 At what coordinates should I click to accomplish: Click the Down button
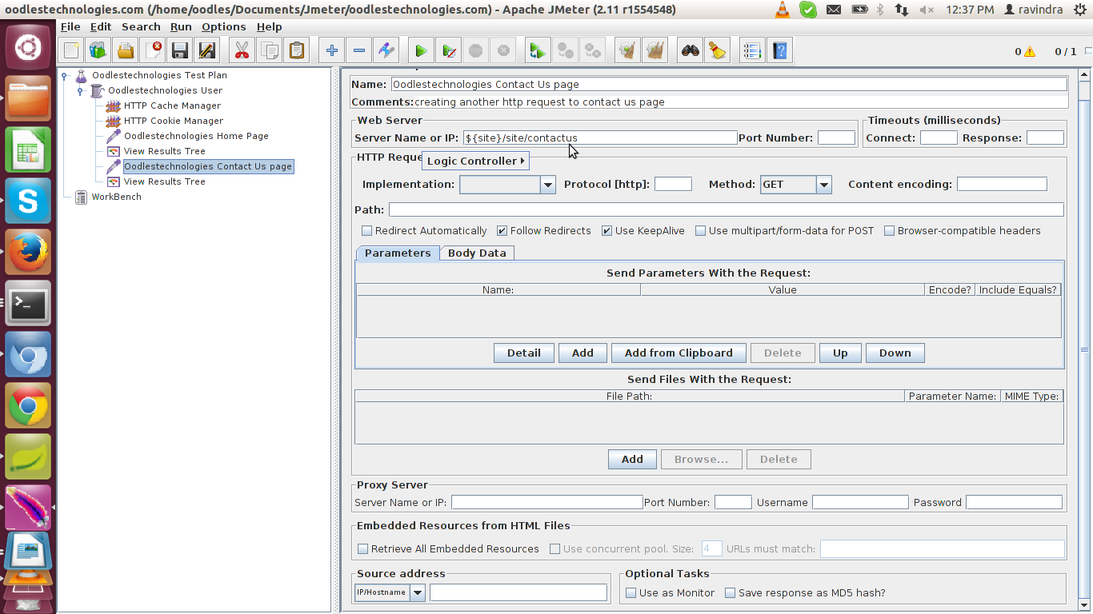click(x=895, y=353)
